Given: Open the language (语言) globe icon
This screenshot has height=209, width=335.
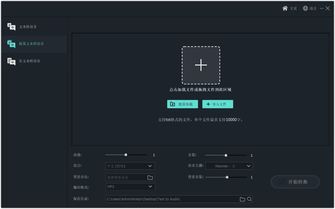Looking at the screenshot, I should tap(305, 8).
